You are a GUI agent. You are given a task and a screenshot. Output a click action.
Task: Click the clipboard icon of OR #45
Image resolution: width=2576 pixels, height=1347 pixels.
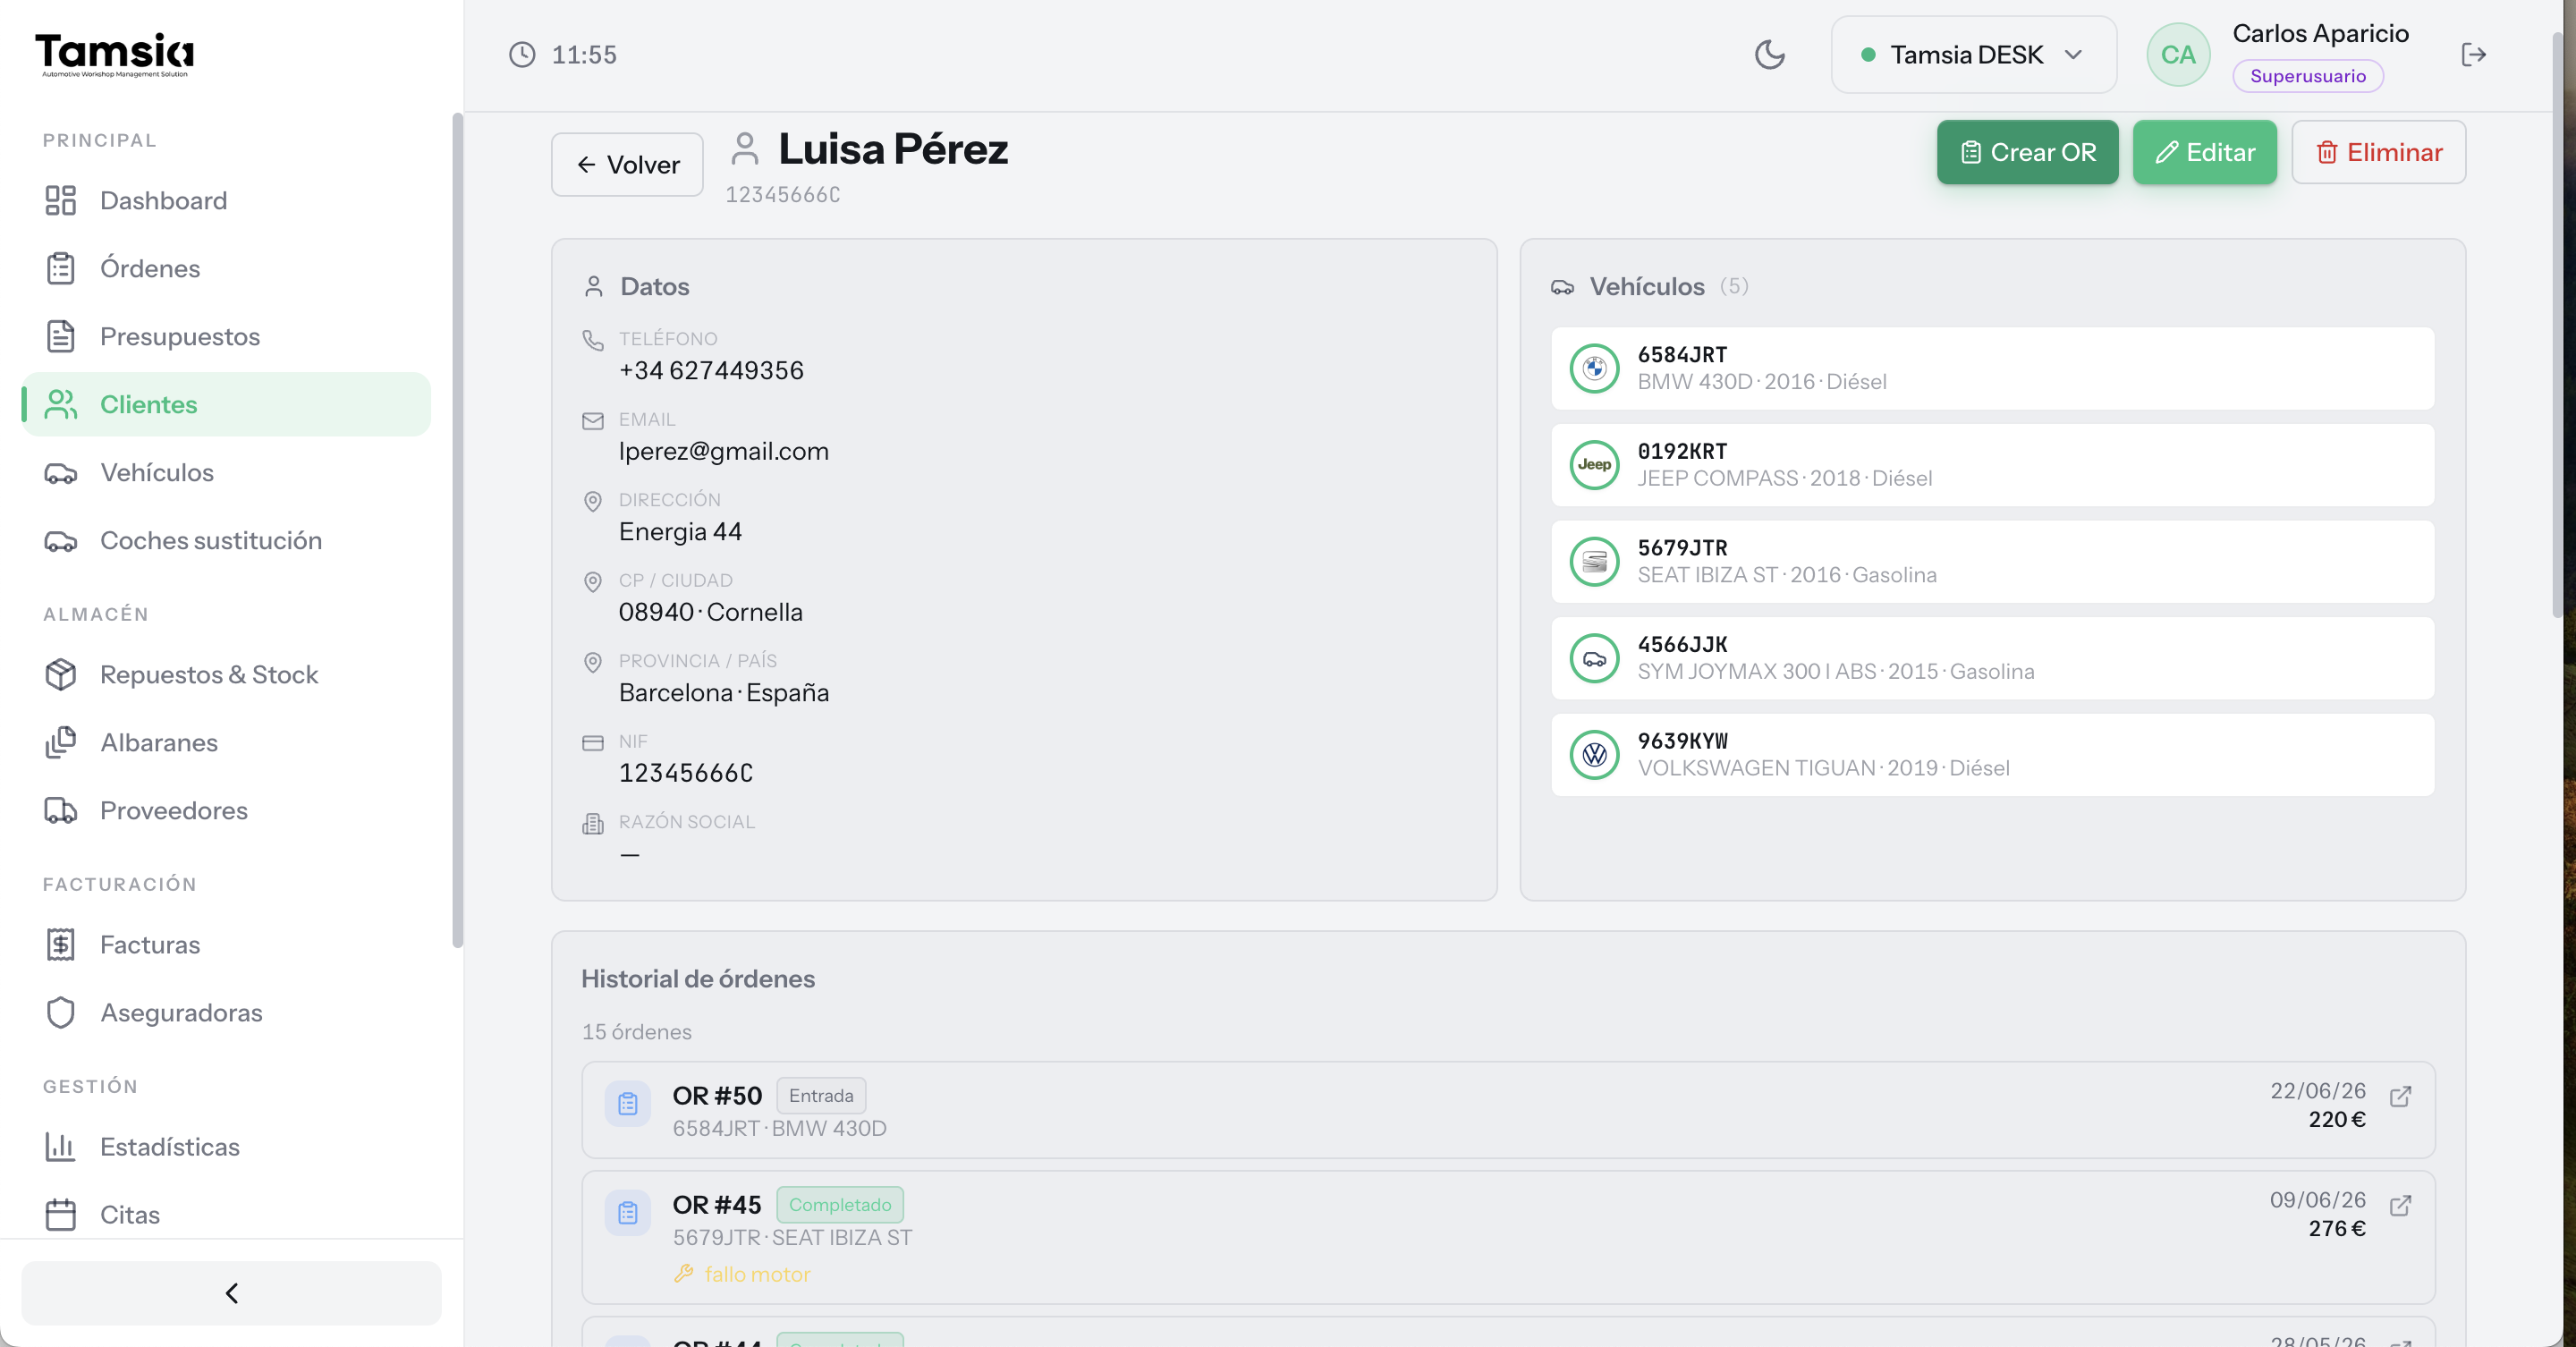tap(628, 1213)
